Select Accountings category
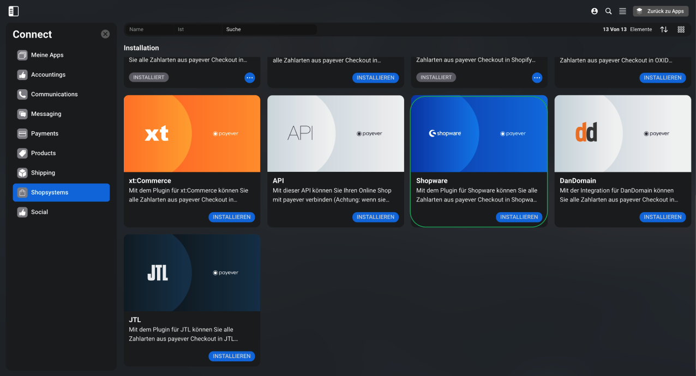 (61, 75)
